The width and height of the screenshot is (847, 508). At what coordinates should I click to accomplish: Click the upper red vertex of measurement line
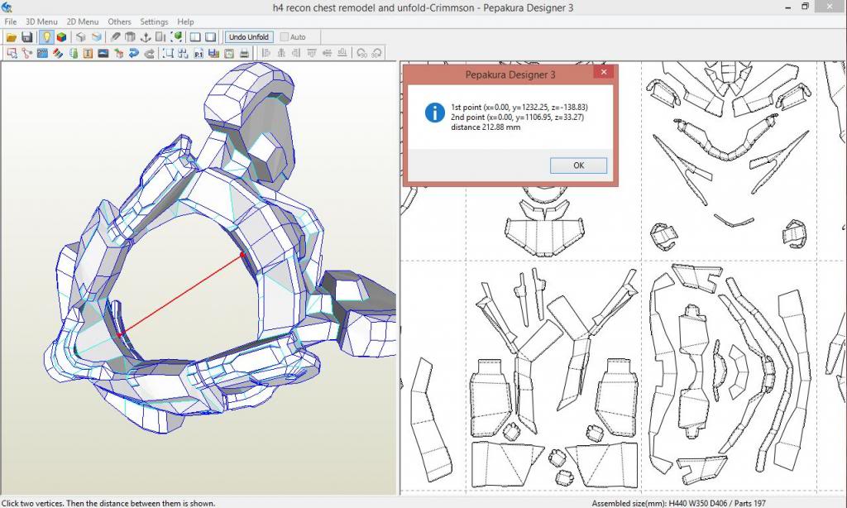click(242, 255)
